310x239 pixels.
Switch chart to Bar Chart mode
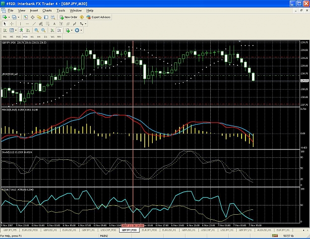[5, 30]
